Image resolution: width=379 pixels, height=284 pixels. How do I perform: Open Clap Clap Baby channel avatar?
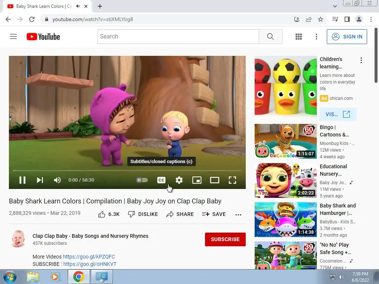18,239
